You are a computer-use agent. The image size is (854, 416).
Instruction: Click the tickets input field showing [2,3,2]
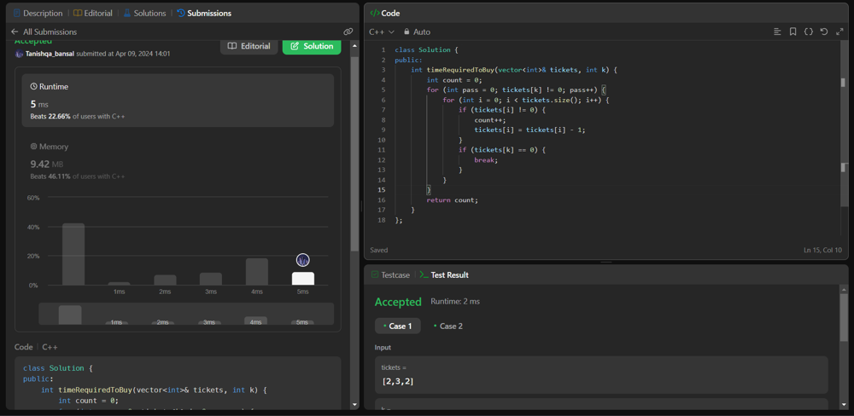click(601, 375)
